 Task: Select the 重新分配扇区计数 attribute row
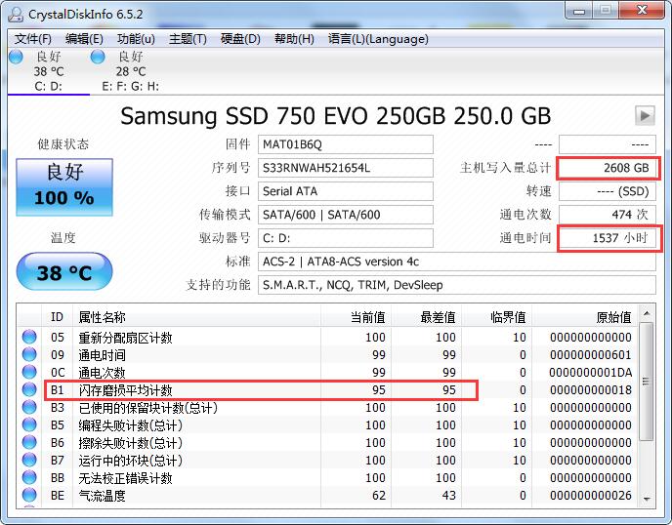[x=328, y=337]
